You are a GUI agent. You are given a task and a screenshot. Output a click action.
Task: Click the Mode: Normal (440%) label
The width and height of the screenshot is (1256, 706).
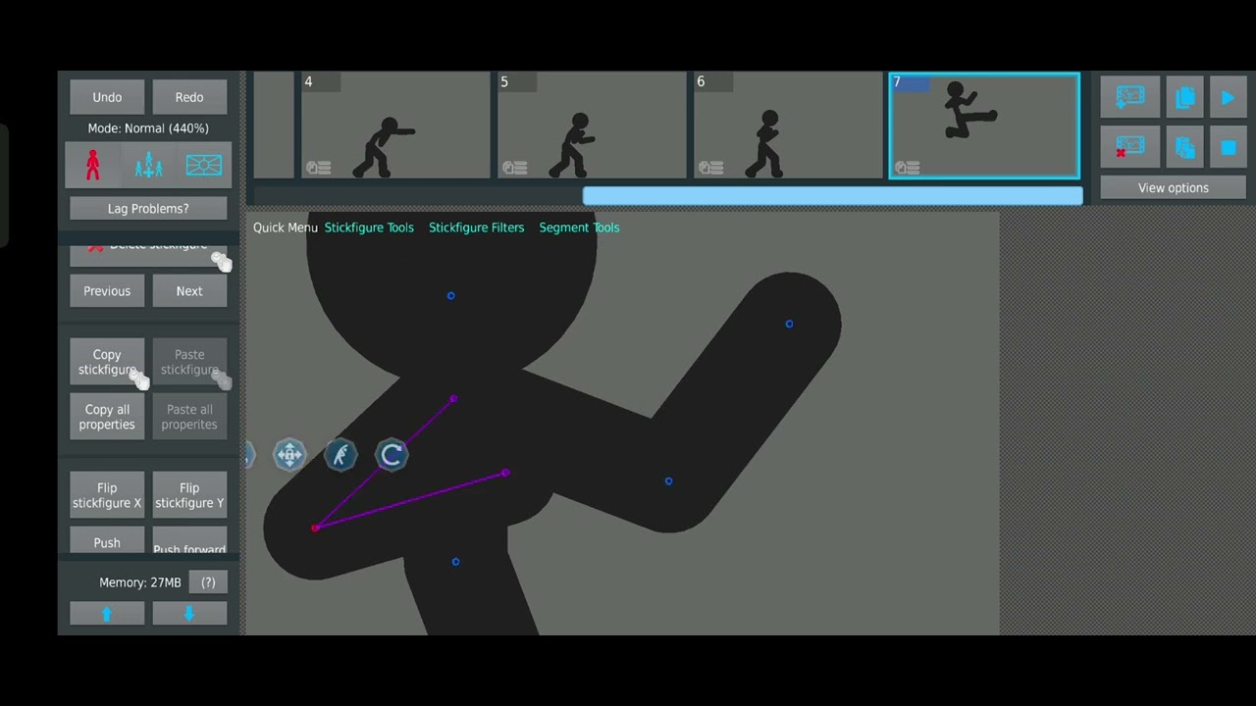tap(148, 128)
